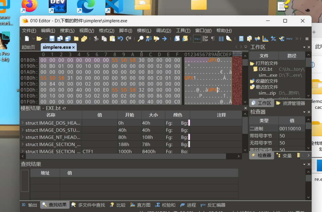Close the simplere.exe tab
The image size is (322, 212).
tap(73, 47)
